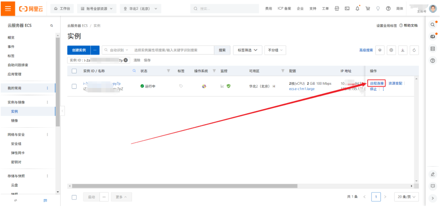Open the 事件 sidebar item

[11, 47]
